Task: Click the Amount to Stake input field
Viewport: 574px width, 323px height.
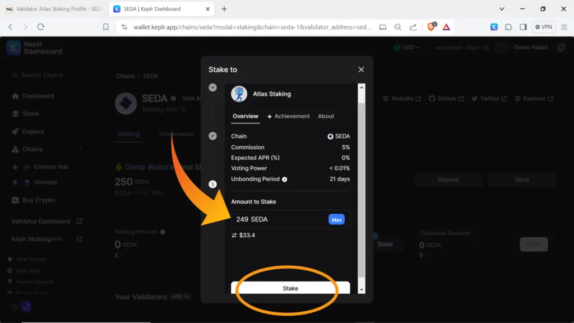Action: tap(277, 219)
